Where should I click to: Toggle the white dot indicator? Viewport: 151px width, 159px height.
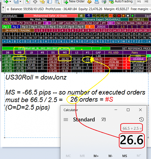pyautogui.click(x=128, y=16)
